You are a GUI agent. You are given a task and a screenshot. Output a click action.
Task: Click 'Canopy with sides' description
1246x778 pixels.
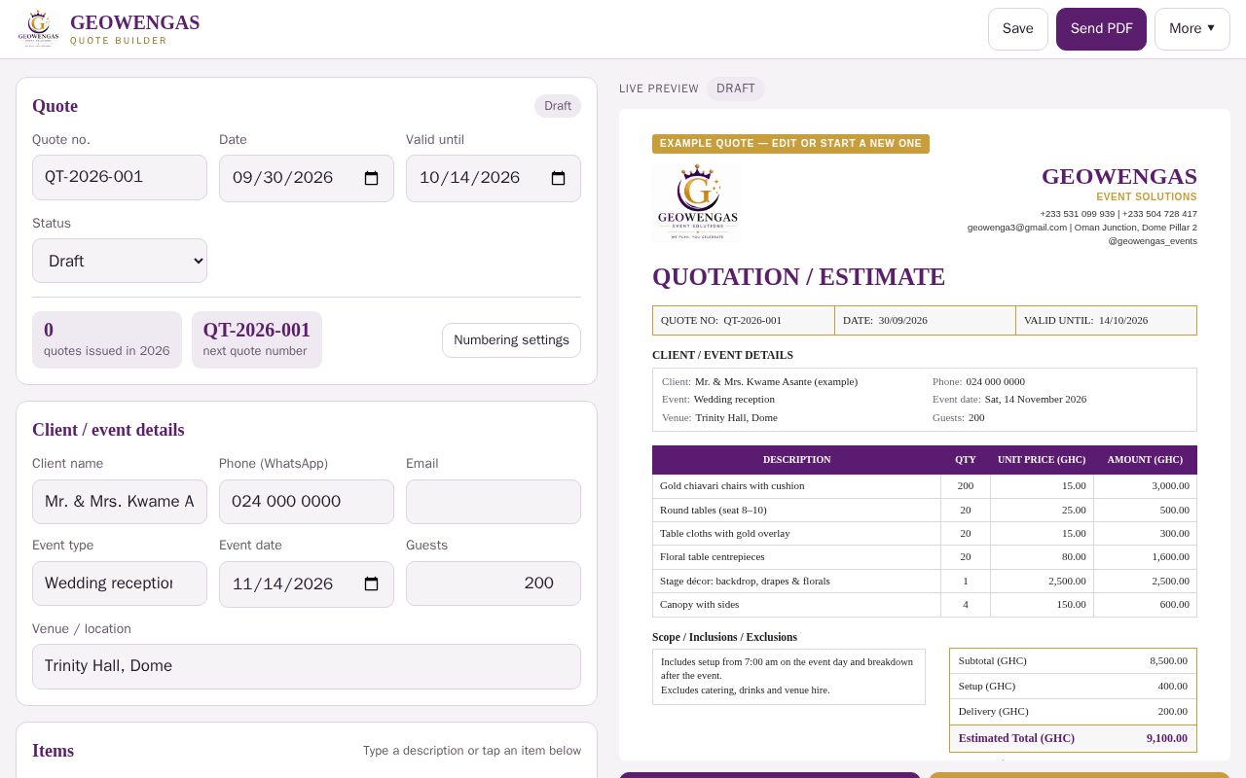click(x=700, y=604)
